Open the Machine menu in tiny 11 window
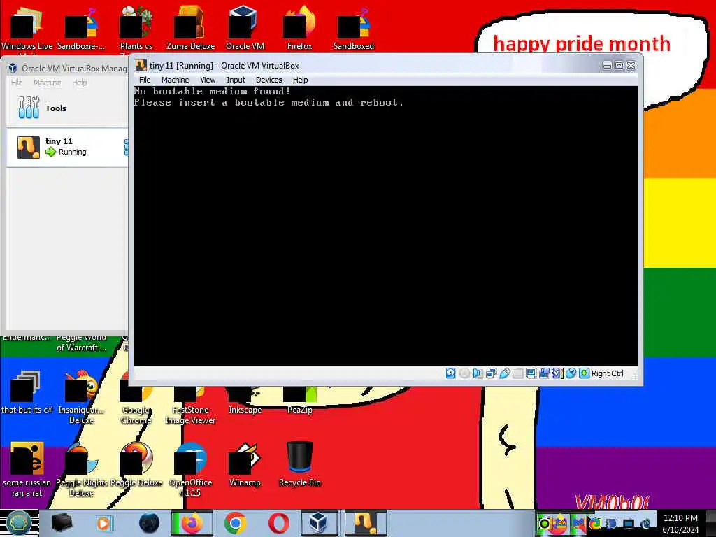 [175, 80]
